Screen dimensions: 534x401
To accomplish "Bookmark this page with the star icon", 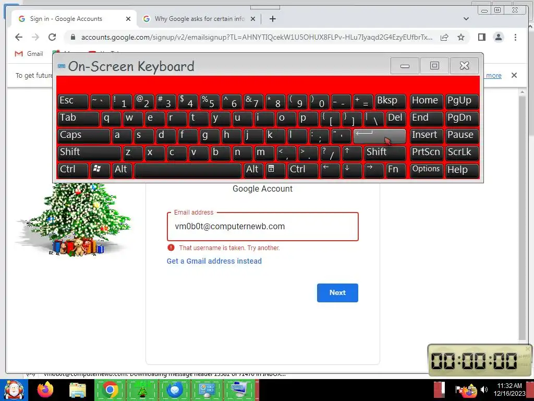I will [461, 37].
